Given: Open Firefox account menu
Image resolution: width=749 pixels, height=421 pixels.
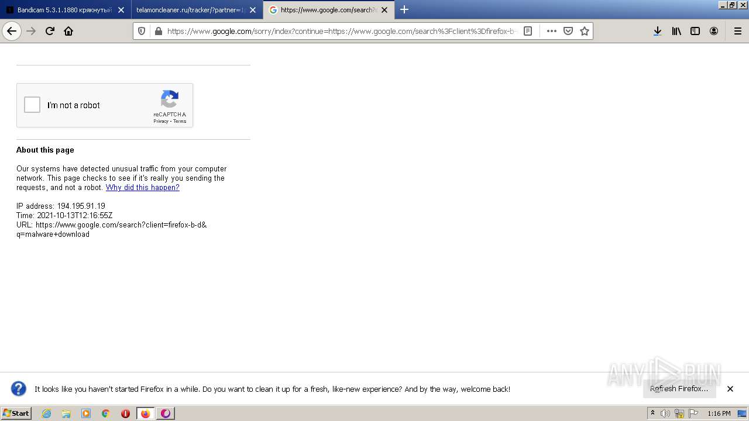Looking at the screenshot, I should [x=714, y=31].
